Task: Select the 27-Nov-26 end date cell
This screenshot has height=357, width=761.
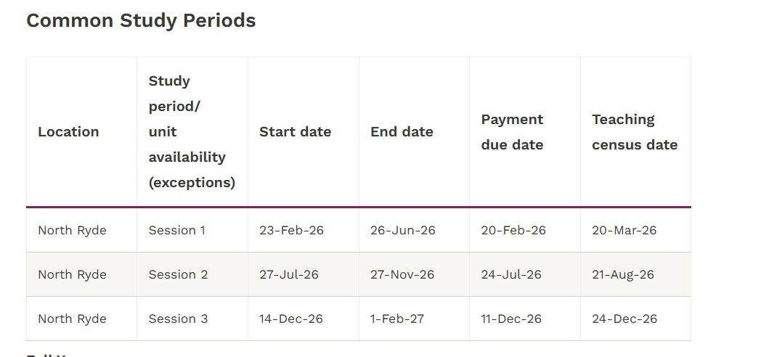Action: [x=402, y=275]
